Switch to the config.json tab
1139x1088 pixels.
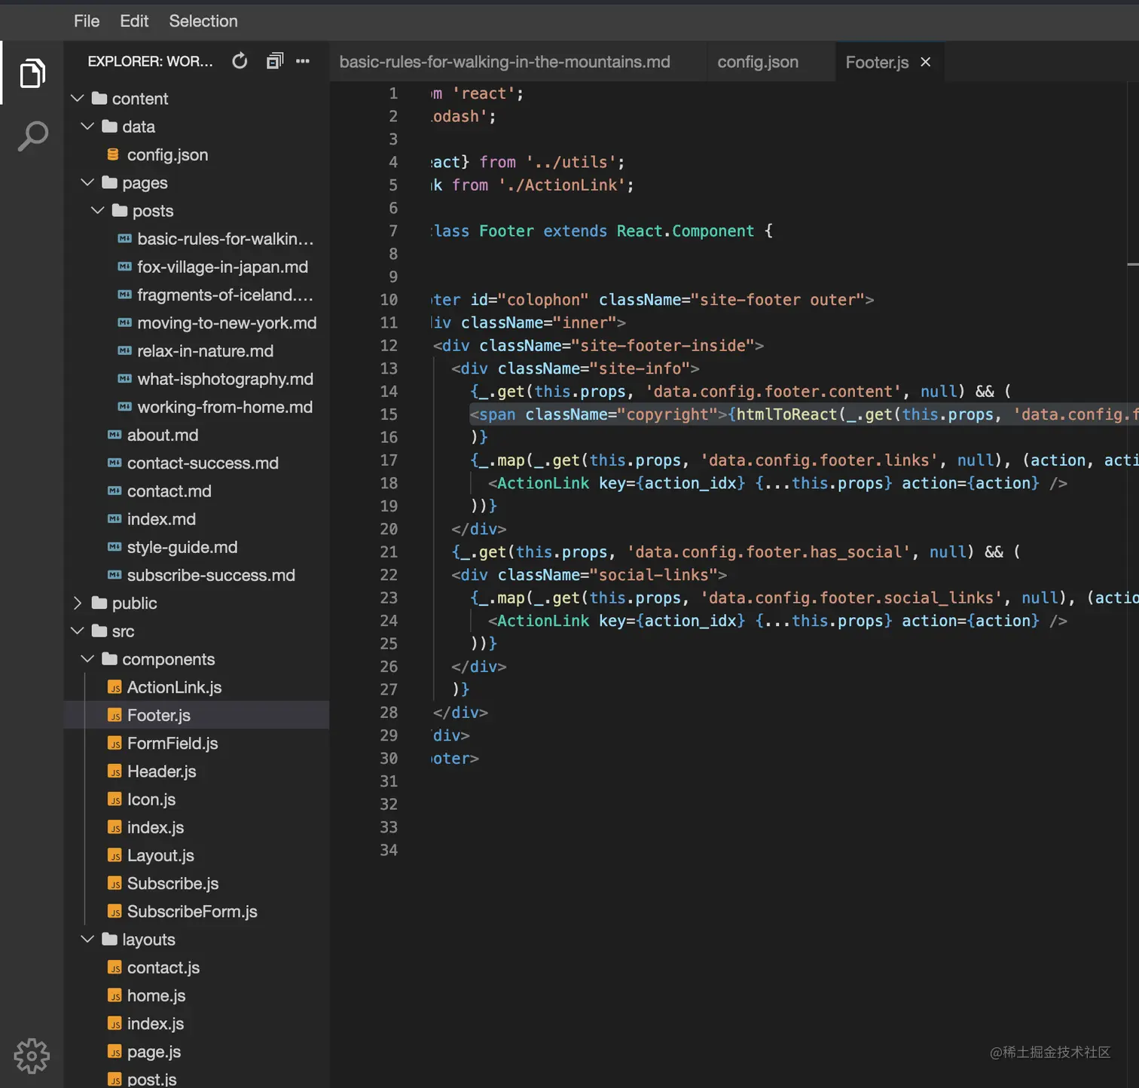(757, 61)
